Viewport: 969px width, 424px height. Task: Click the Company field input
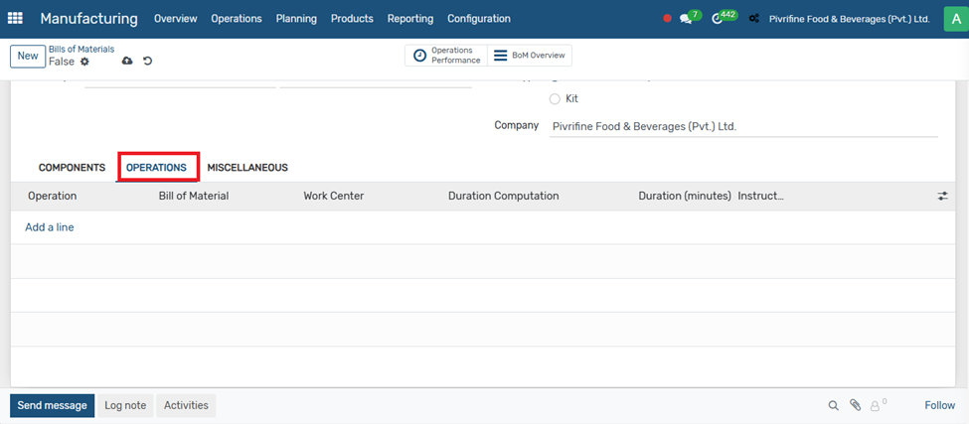[x=743, y=126]
